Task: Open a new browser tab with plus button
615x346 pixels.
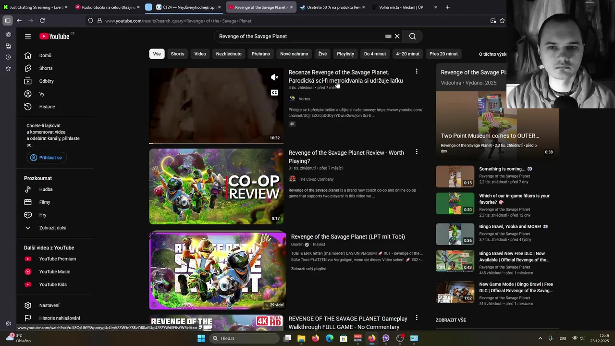Action: (447, 7)
